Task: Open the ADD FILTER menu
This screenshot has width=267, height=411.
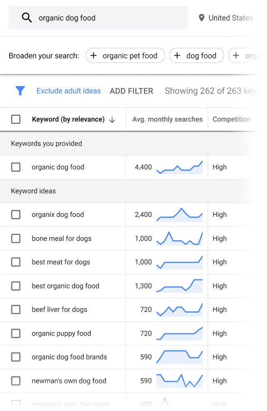Action: tap(131, 91)
